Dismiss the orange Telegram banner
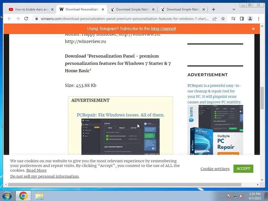The width and height of the screenshot is (268, 201). [253, 29]
